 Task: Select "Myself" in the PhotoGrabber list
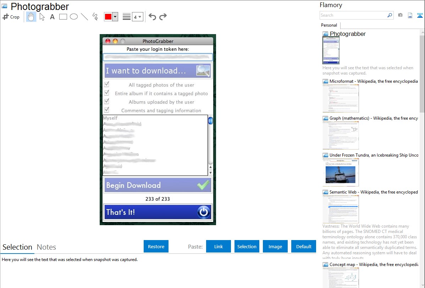[110, 118]
